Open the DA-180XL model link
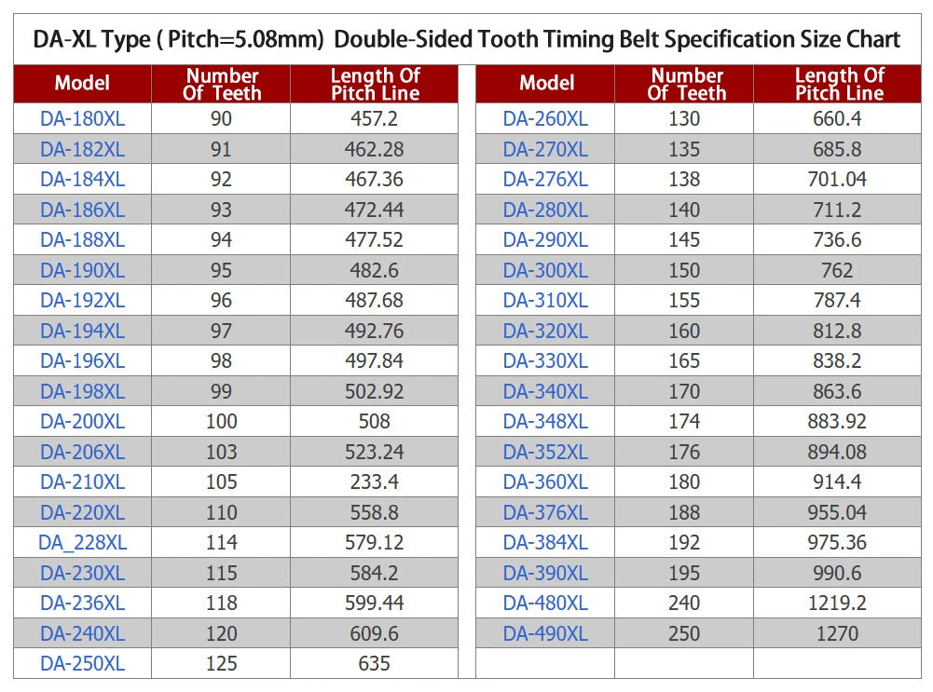933x692 pixels. click(x=83, y=119)
